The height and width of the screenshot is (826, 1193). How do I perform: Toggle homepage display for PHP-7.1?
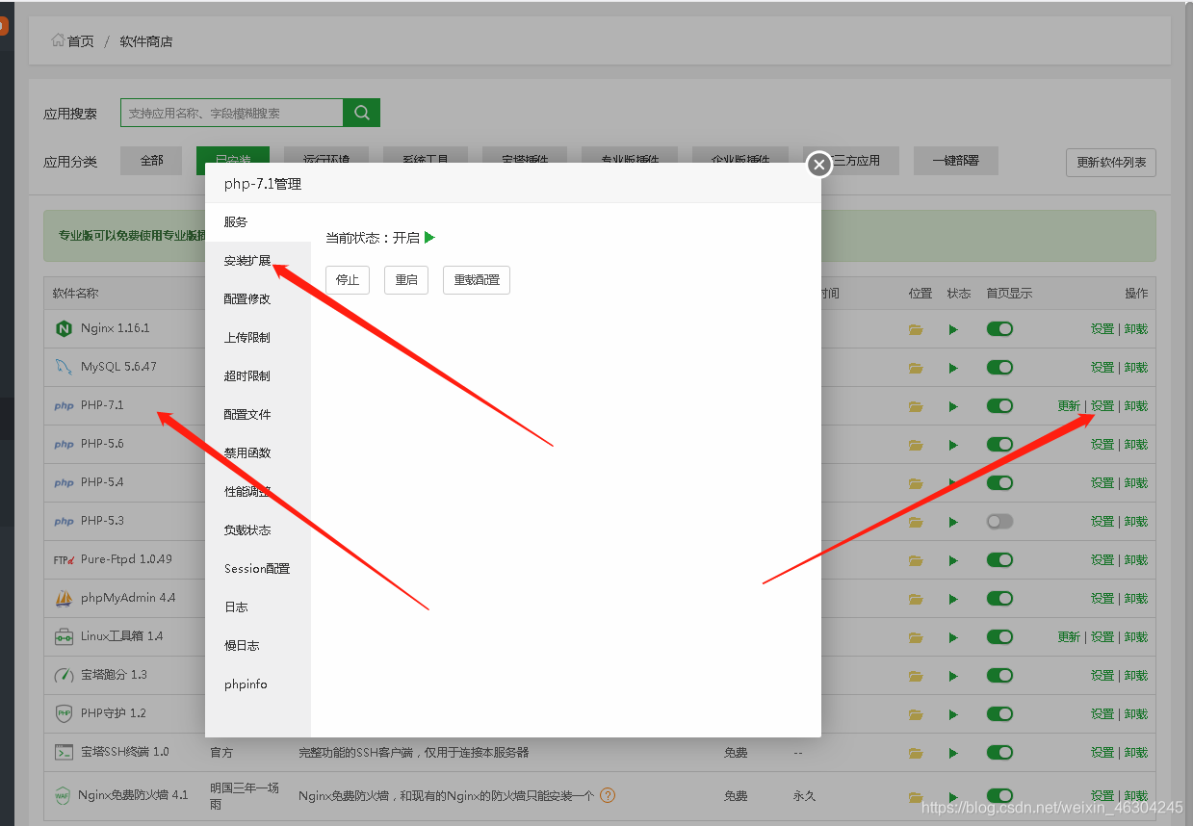[x=999, y=406]
